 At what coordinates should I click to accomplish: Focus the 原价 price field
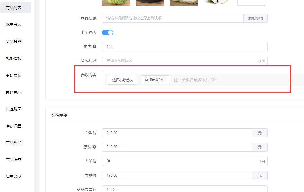pyautogui.click(x=177, y=147)
